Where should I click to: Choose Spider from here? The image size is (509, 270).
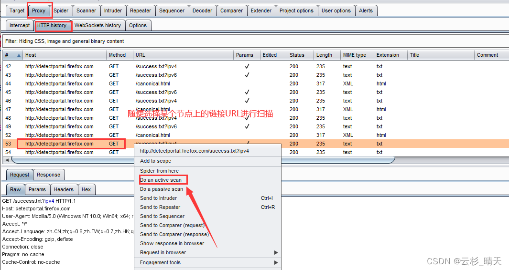point(208,171)
